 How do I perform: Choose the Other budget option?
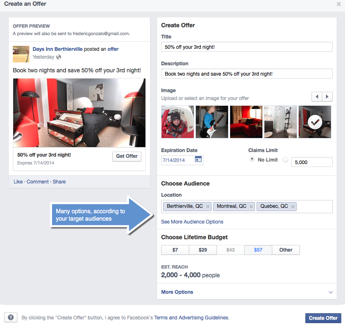[x=286, y=250]
